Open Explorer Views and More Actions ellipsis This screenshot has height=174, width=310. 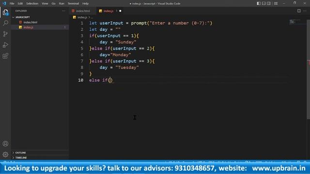pyautogui.click(x=63, y=11)
